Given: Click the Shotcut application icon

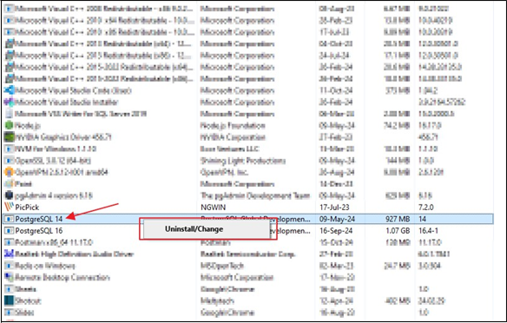Looking at the screenshot, I should point(9,300).
